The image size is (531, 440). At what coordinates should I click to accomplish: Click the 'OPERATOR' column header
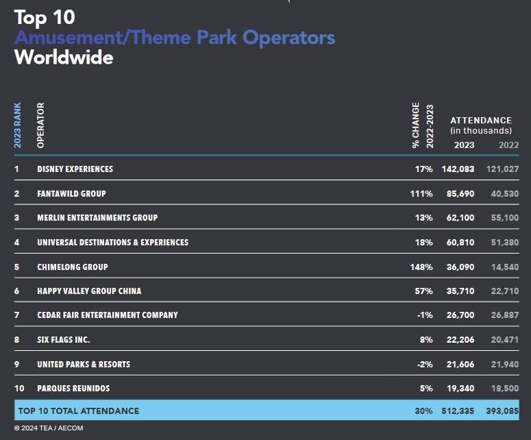coord(40,125)
